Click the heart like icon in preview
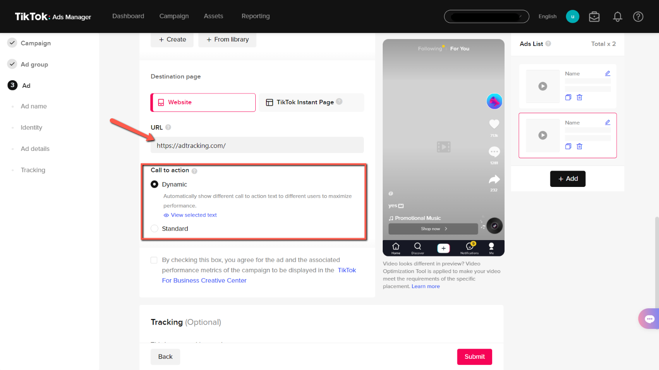Screen dimensions: 659x370 pyautogui.click(x=494, y=124)
